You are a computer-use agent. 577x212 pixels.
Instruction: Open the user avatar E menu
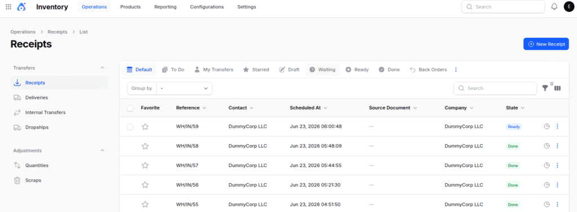point(569,7)
